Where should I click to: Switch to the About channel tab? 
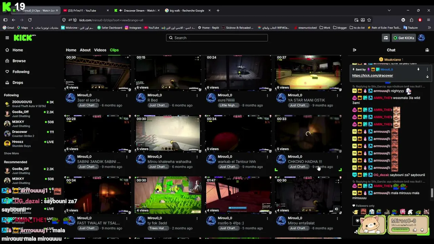pos(85,50)
